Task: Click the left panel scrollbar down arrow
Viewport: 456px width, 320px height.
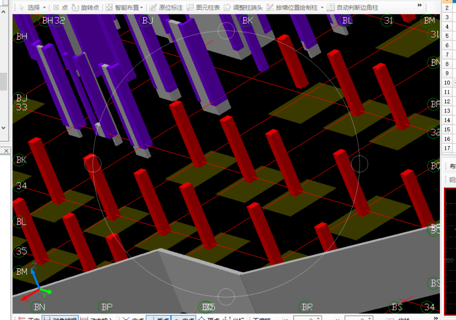Action: [4, 128]
